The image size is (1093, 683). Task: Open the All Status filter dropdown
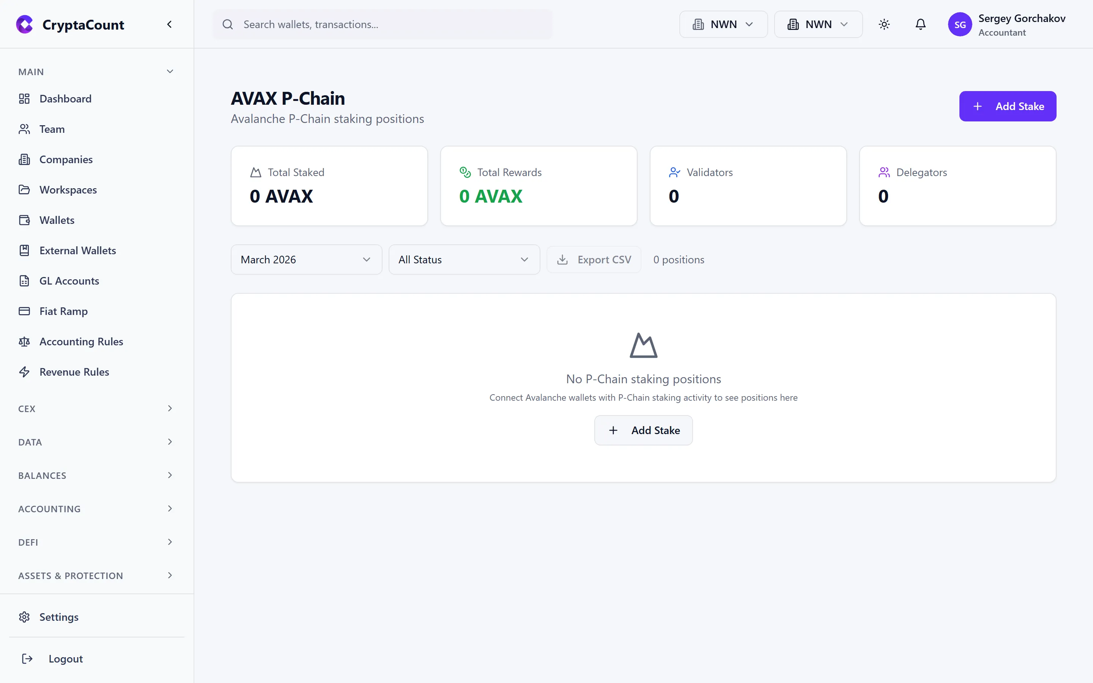click(464, 260)
